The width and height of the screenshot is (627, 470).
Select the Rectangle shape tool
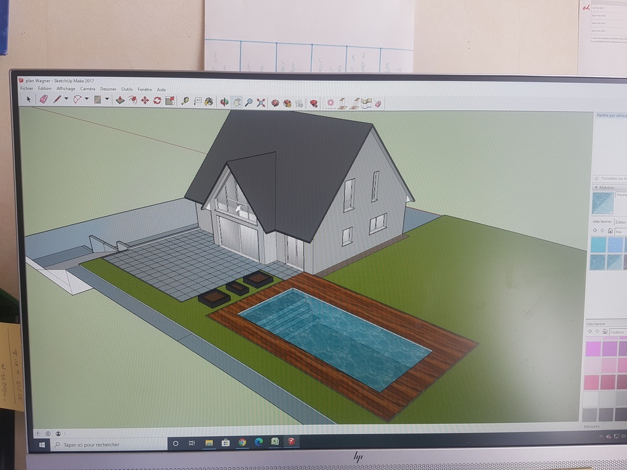(x=97, y=99)
